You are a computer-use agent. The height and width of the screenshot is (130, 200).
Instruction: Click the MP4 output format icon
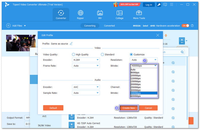point(182,41)
